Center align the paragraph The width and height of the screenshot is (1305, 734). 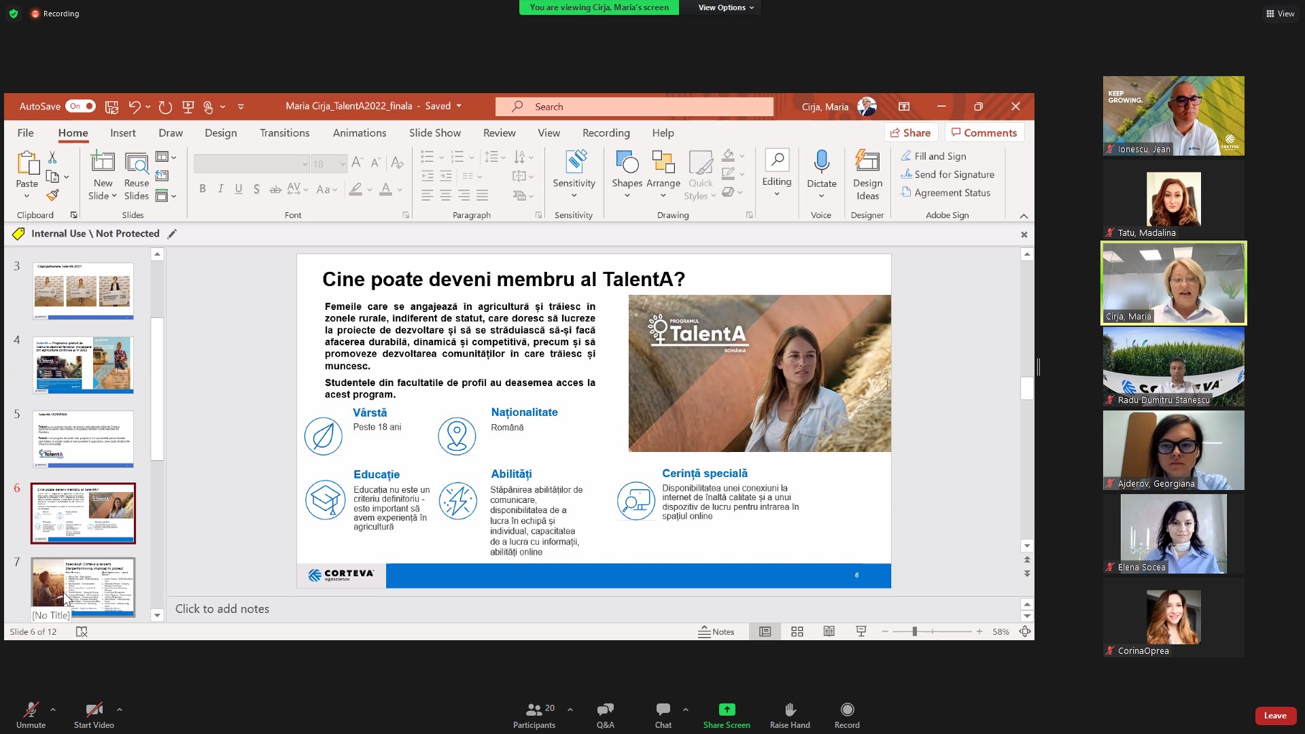tap(445, 195)
